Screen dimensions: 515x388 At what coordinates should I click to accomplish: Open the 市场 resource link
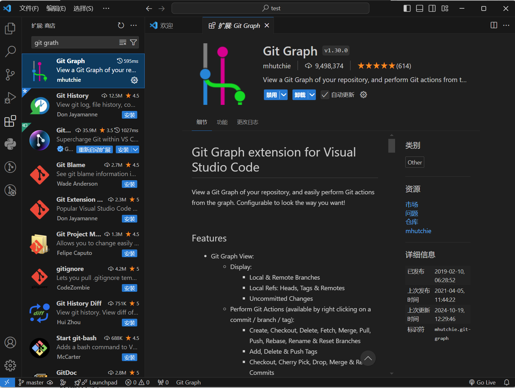pyautogui.click(x=412, y=204)
